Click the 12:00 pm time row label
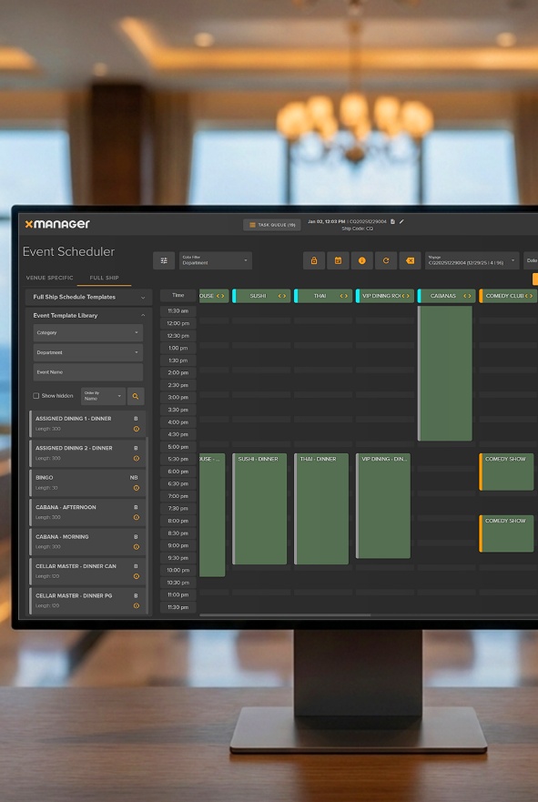The image size is (538, 802). [178, 324]
